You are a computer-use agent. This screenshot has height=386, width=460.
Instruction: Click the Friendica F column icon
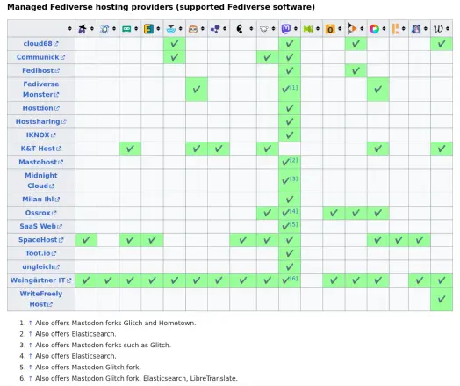[148, 29]
